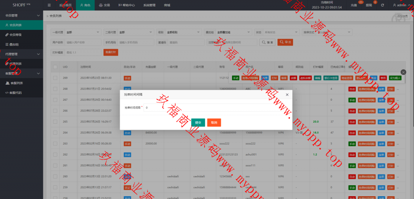The image size is (414, 199).
Task: Switch to the 交易 top menu
Action: coord(104,6)
